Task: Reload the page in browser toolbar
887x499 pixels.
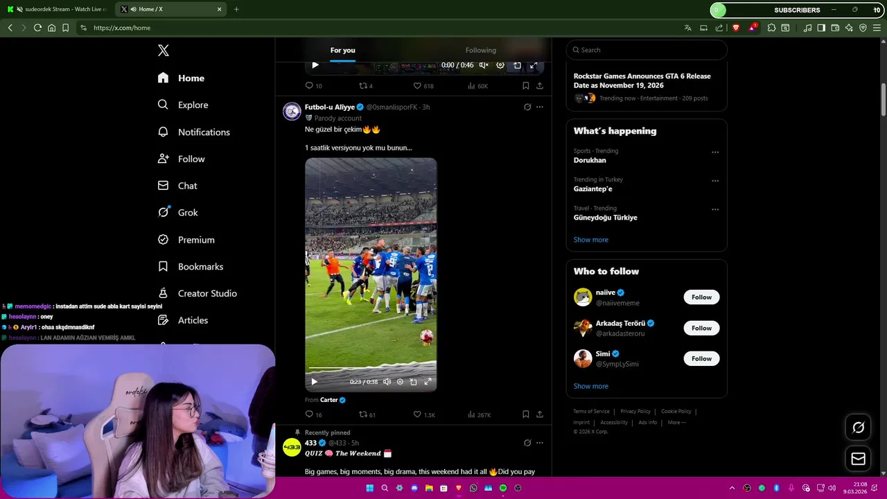Action: coord(37,28)
